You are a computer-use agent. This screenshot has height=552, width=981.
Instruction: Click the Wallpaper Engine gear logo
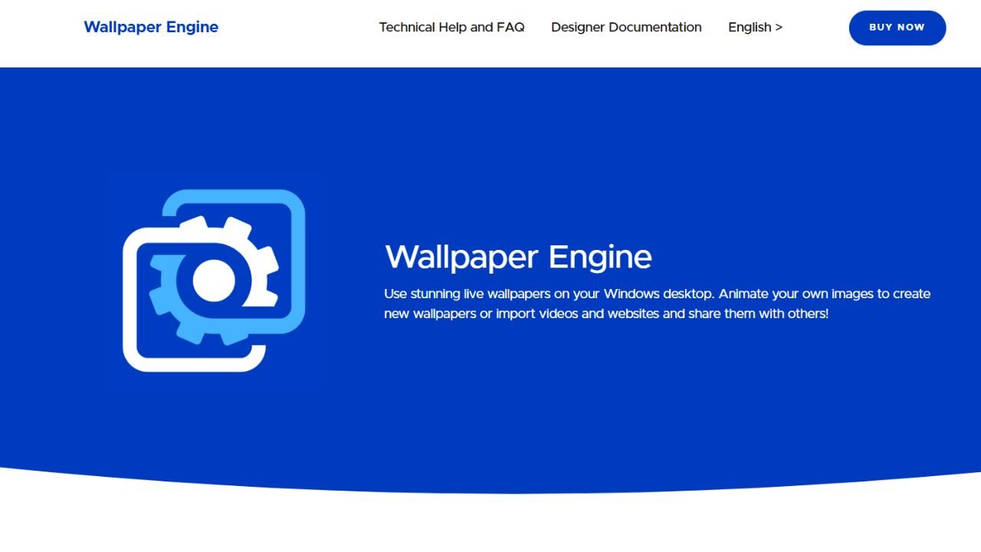tap(214, 281)
